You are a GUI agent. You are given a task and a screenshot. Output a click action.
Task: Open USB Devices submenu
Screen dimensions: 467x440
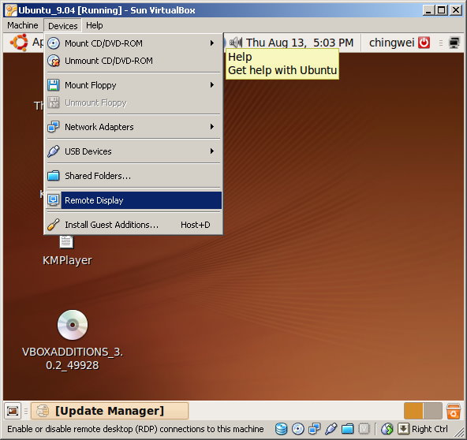(x=134, y=151)
